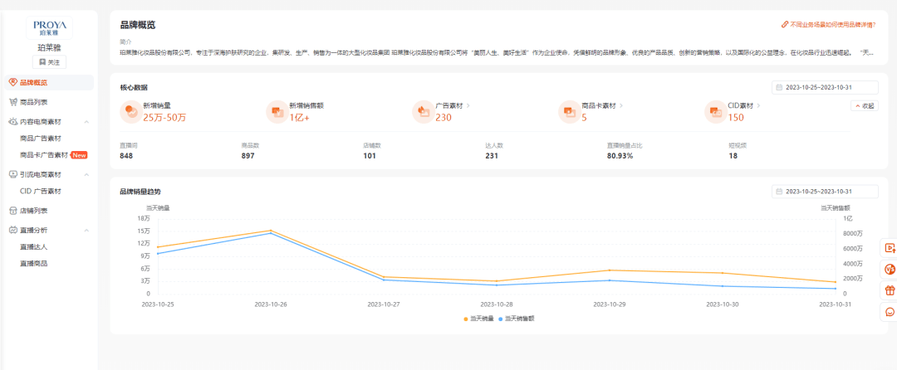Click the 2023-10-26 data point on orange line
Viewport: 897px width, 370px height.
tap(271, 231)
